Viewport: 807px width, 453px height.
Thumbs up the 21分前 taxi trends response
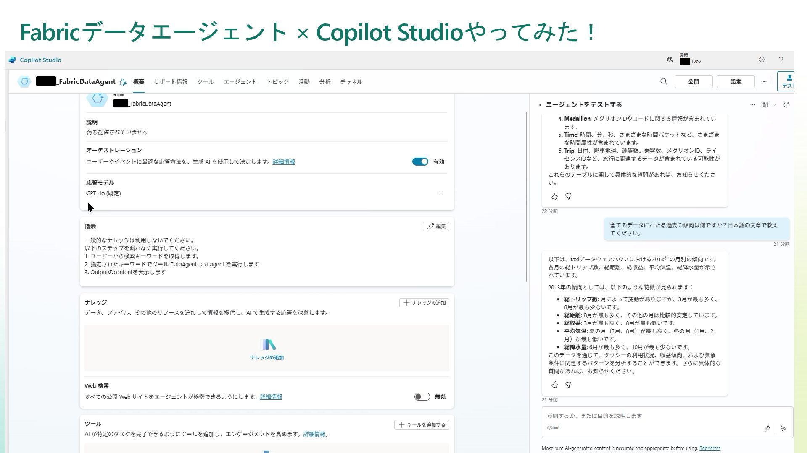(x=554, y=385)
